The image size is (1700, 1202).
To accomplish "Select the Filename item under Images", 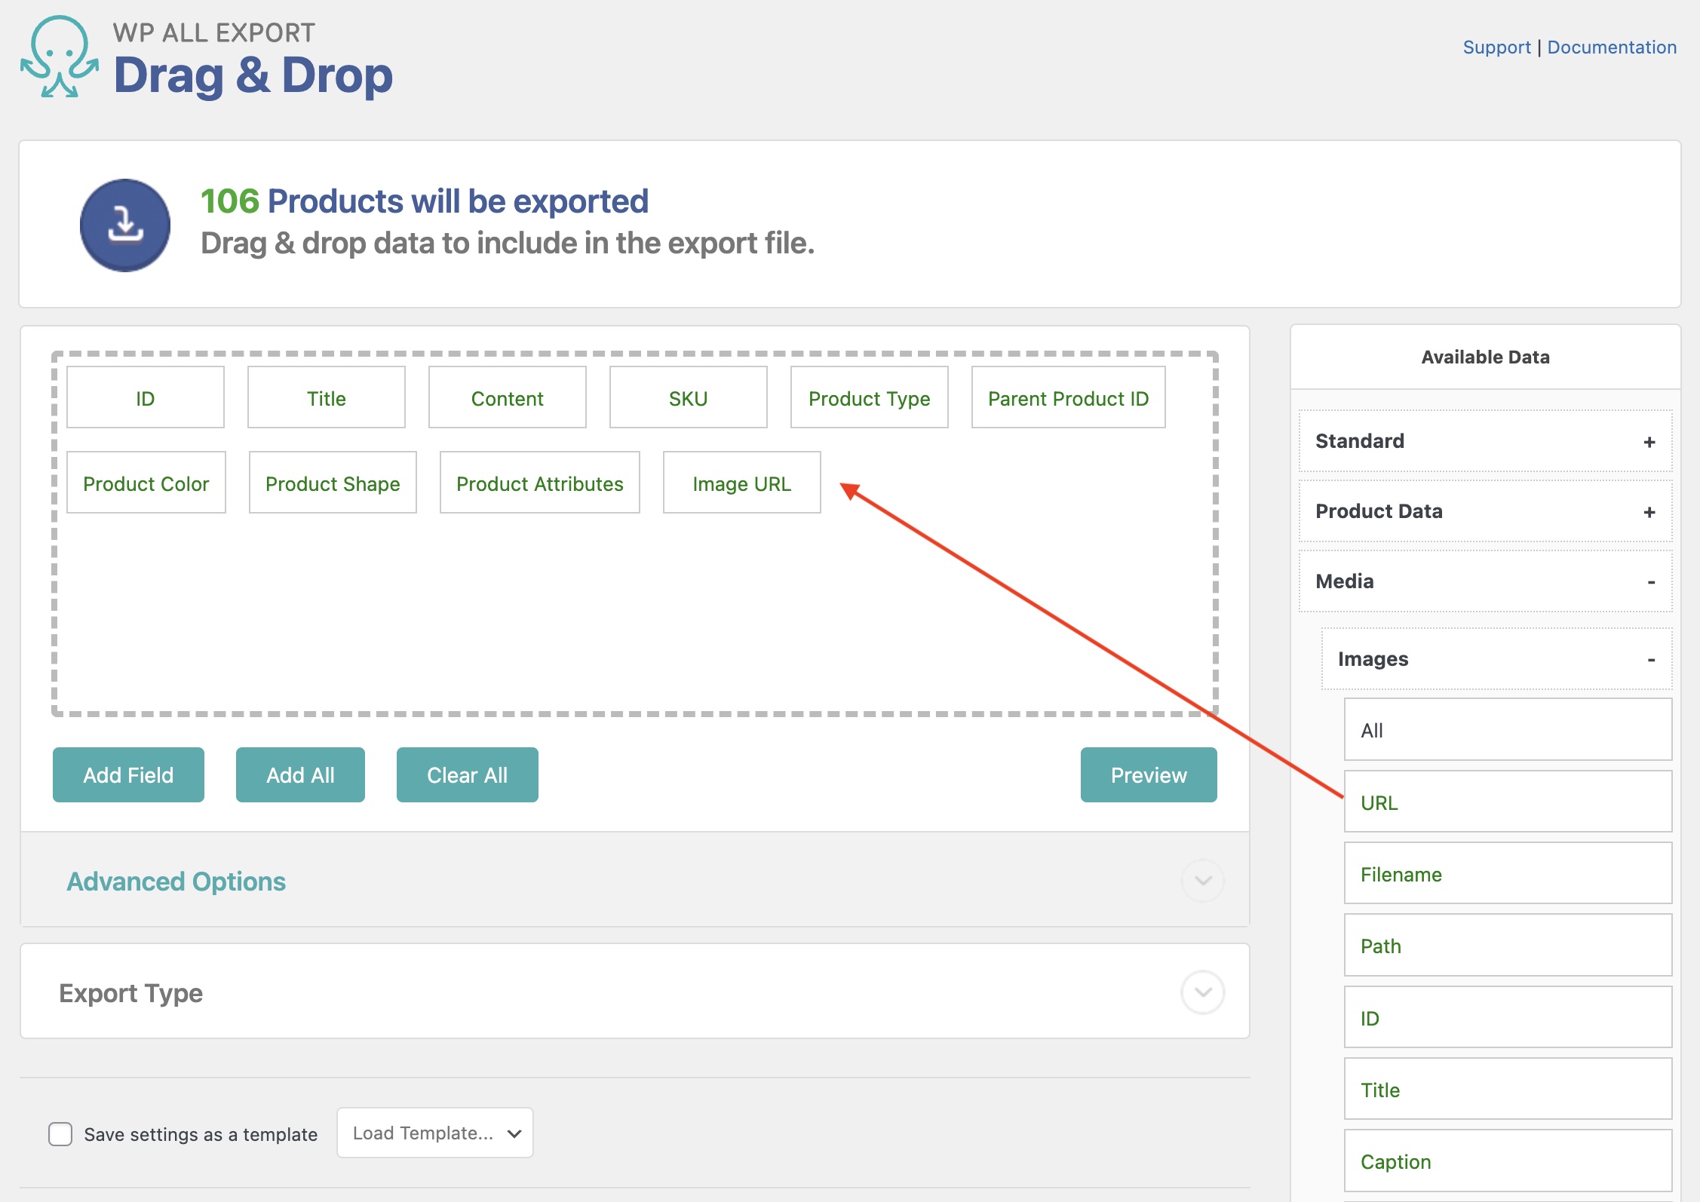I will point(1507,874).
